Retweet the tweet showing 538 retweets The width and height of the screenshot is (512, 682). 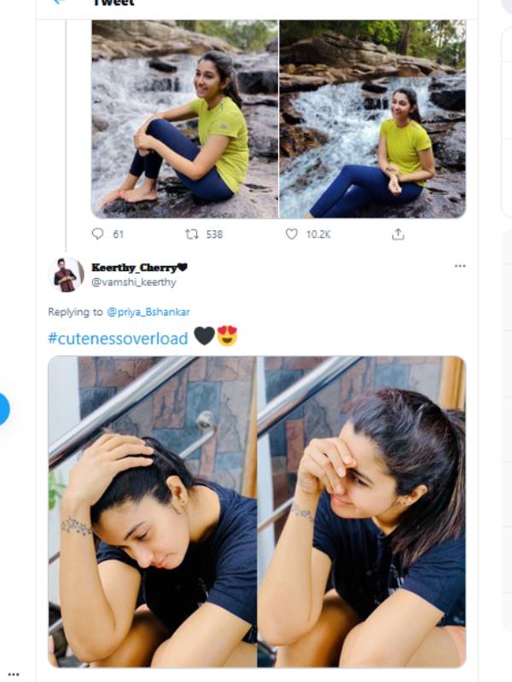(x=193, y=234)
